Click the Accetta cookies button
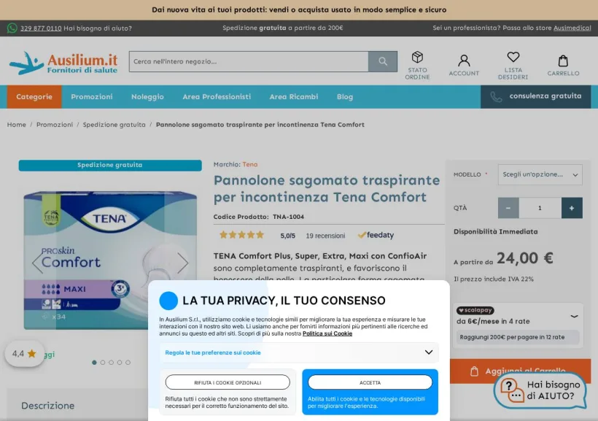This screenshot has height=421, width=598. pos(370,382)
